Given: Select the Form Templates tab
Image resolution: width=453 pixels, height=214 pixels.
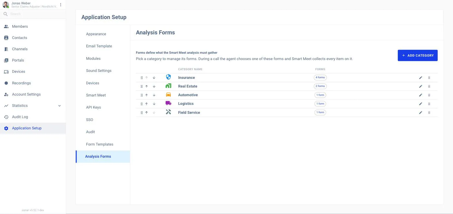Looking at the screenshot, I should 103,144.
